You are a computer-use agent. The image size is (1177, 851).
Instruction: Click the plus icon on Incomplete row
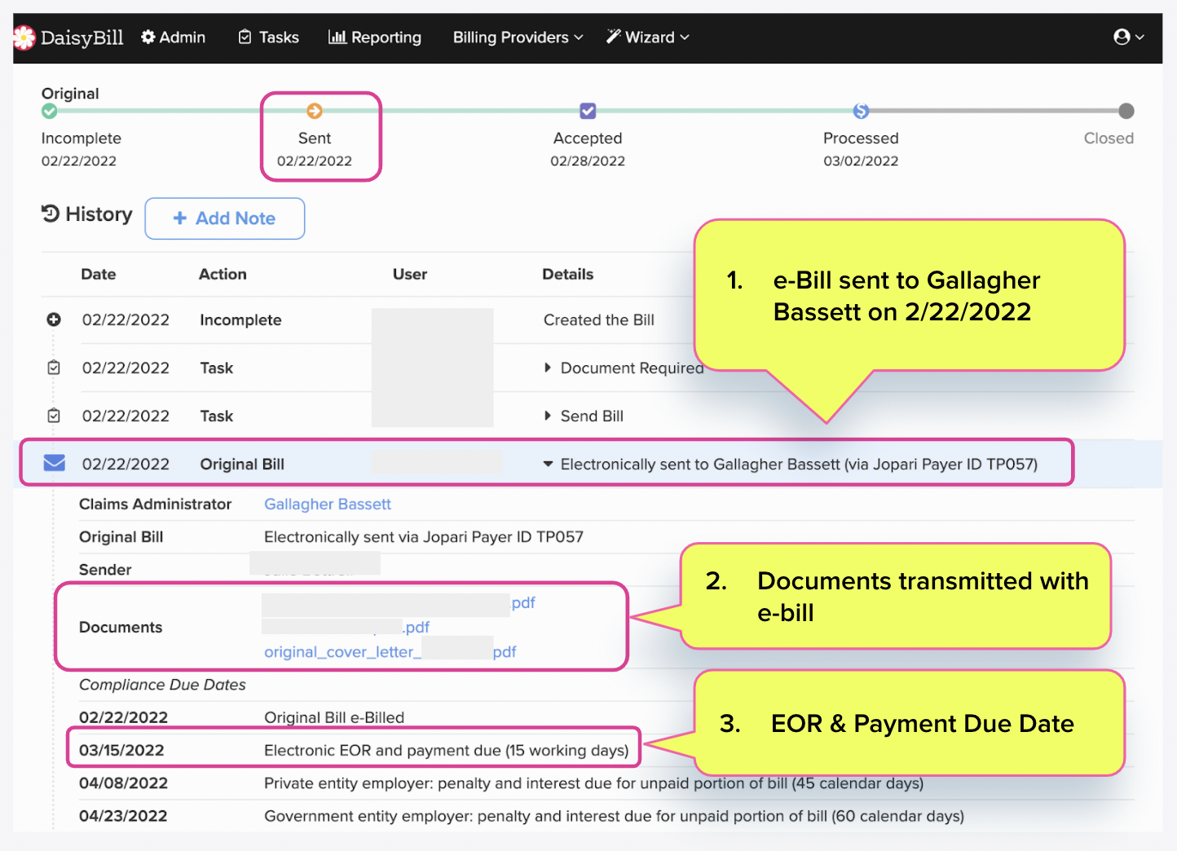point(54,320)
